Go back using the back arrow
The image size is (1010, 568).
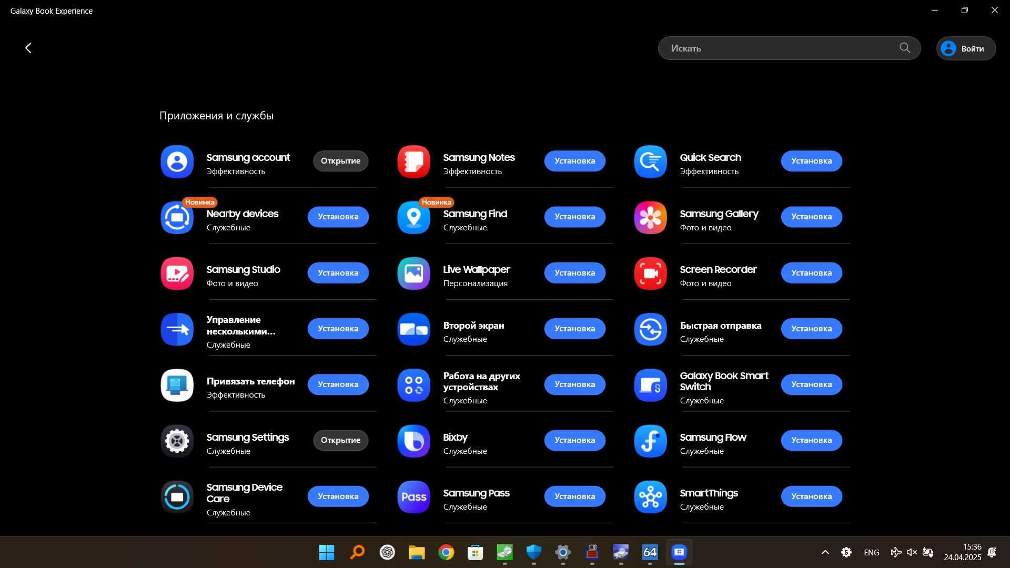click(28, 48)
